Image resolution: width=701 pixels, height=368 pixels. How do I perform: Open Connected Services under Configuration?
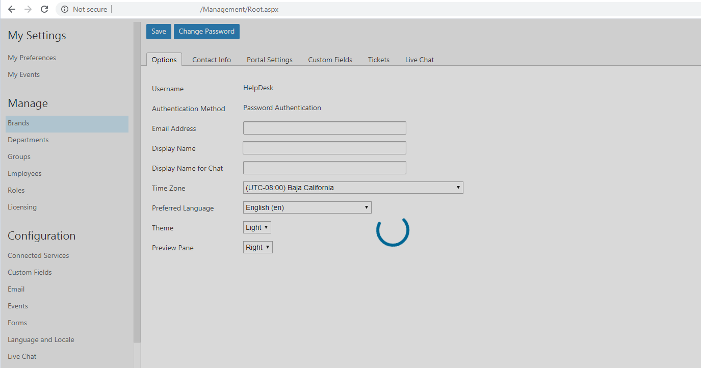38,255
